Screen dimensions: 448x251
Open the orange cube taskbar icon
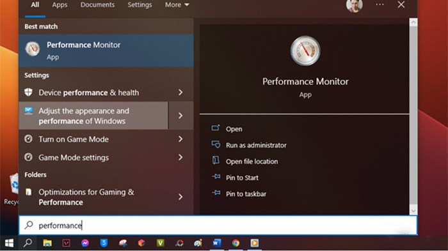(x=141, y=243)
